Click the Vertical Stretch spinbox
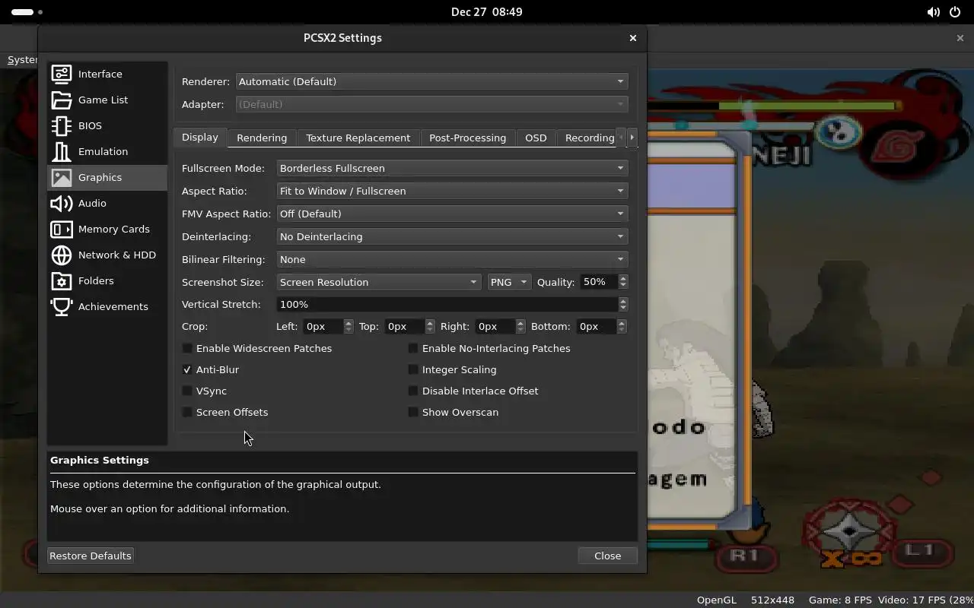This screenshot has width=974, height=608. tap(452, 304)
